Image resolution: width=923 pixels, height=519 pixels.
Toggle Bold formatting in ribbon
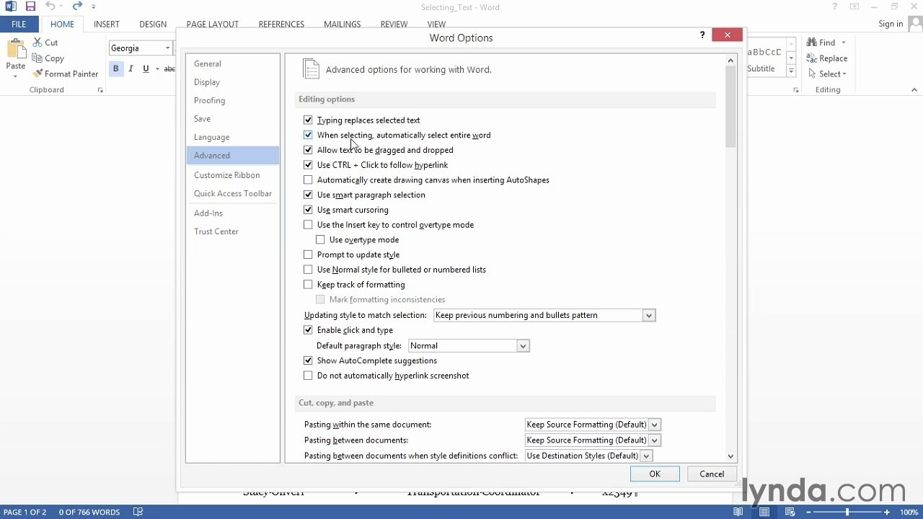pos(115,68)
